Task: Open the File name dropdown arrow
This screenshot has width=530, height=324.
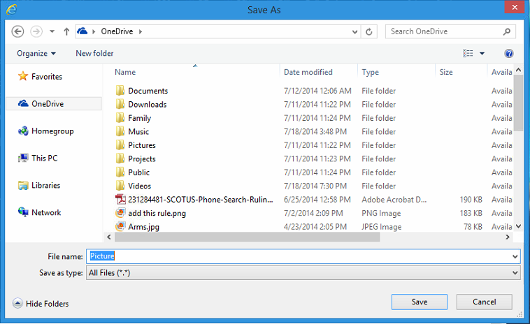Action: 515,256
